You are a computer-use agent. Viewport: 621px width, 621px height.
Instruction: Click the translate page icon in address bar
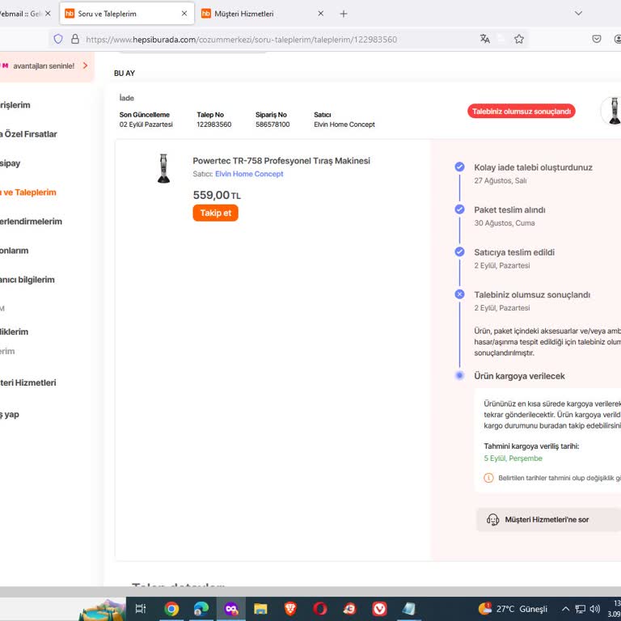tap(485, 39)
